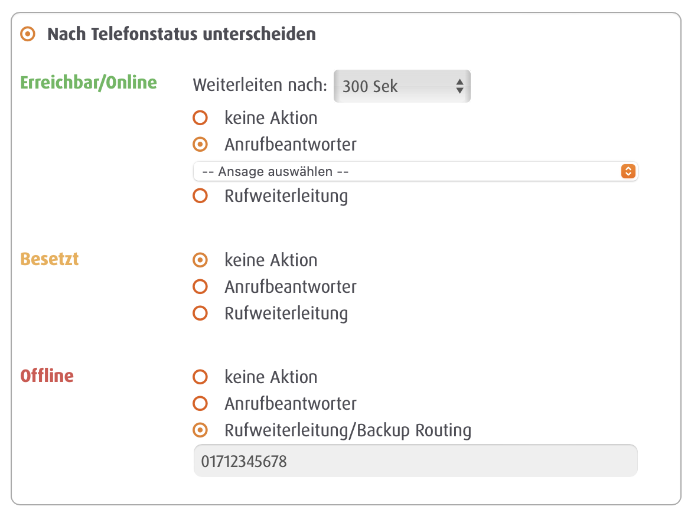
Task: Click the phone number field "01712345678"
Action: coord(415,461)
